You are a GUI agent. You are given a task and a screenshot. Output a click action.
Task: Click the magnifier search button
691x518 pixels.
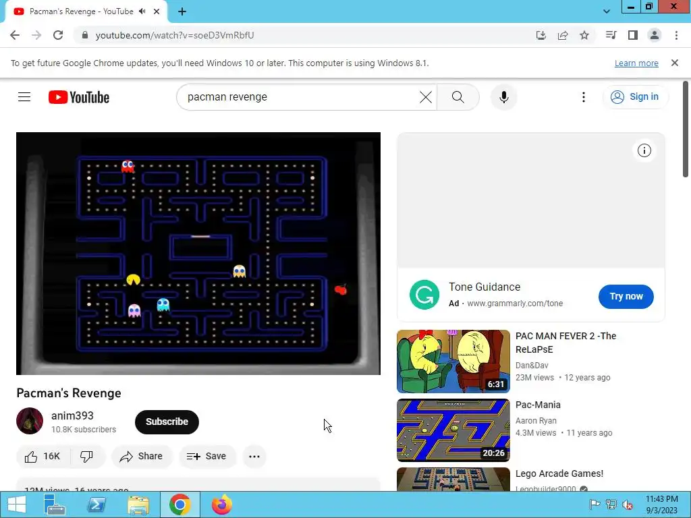458,97
